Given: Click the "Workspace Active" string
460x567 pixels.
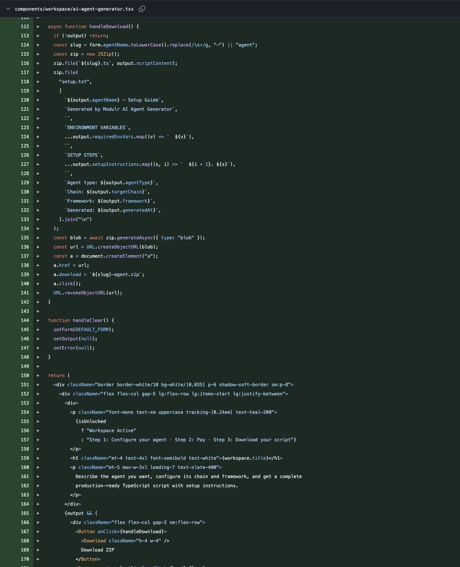Looking at the screenshot, I should point(111,430).
